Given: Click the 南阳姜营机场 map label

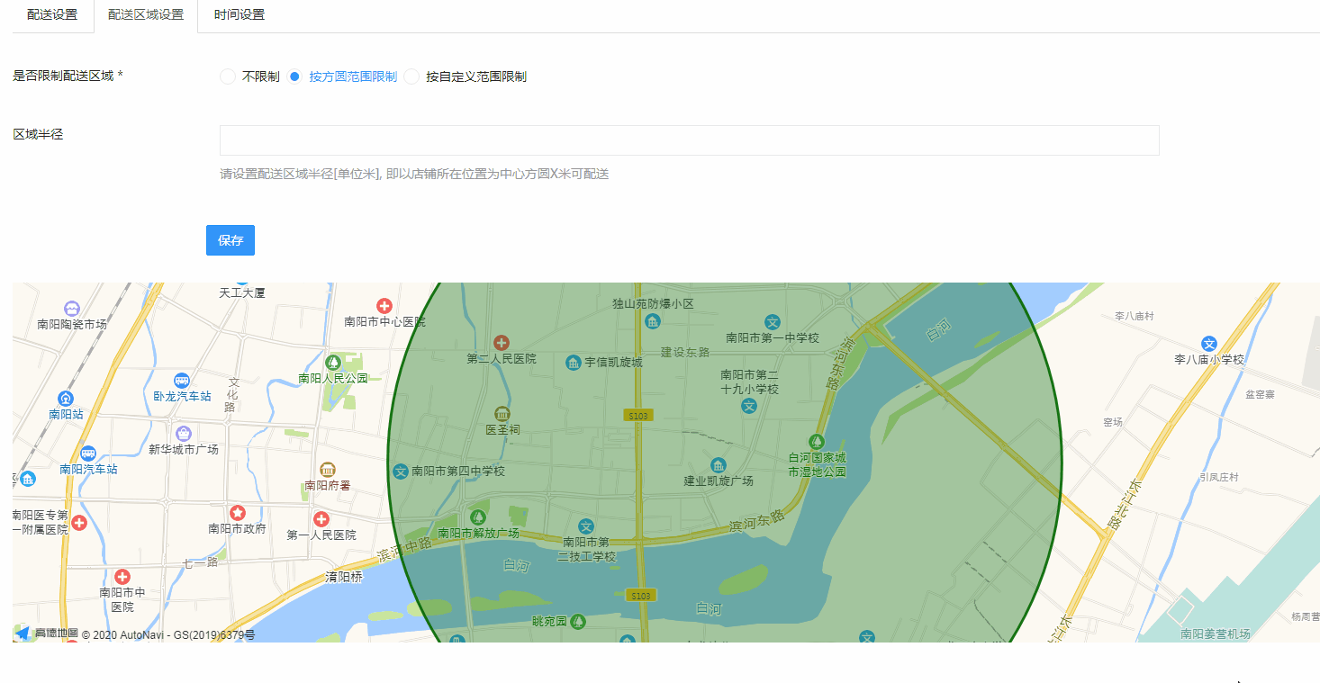Looking at the screenshot, I should [1216, 634].
